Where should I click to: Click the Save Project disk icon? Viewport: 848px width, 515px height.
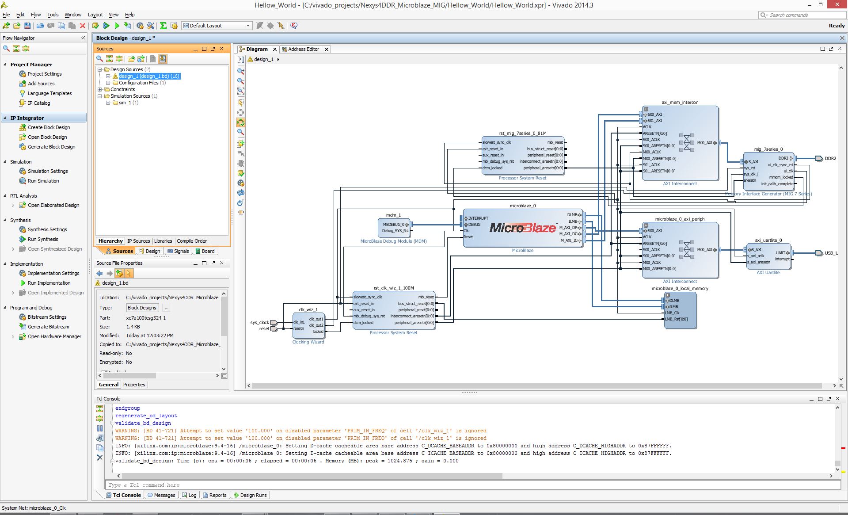tap(27, 26)
